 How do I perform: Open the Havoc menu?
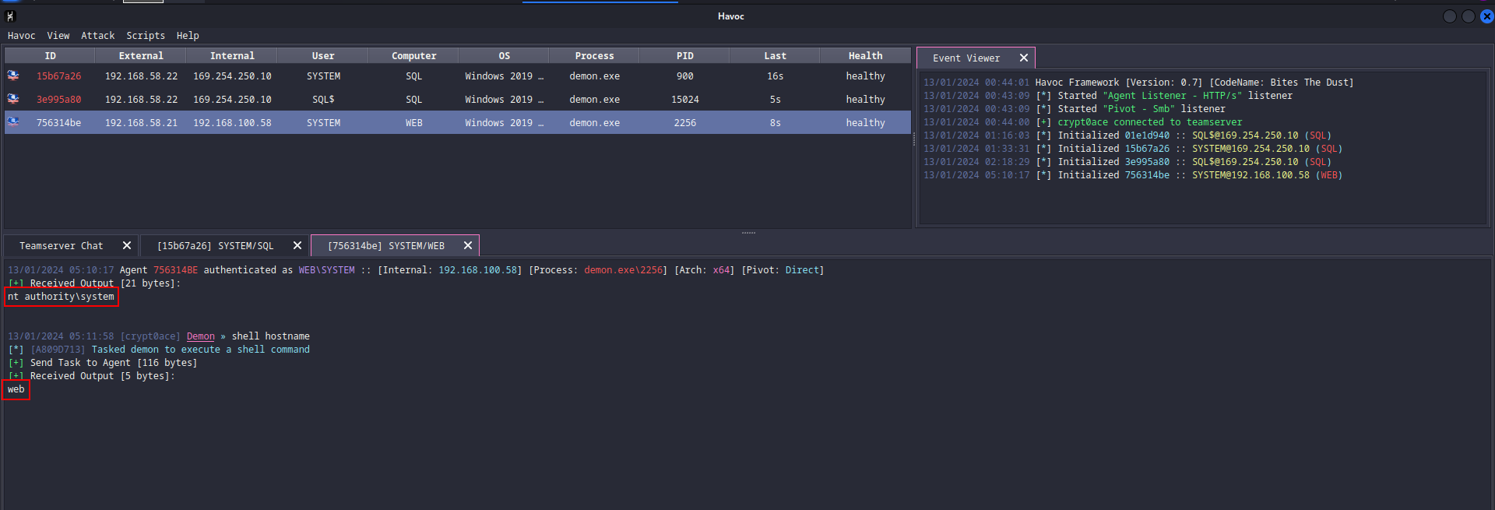pyautogui.click(x=22, y=36)
